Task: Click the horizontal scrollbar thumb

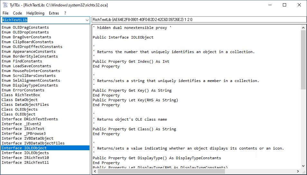Action: (161, 171)
